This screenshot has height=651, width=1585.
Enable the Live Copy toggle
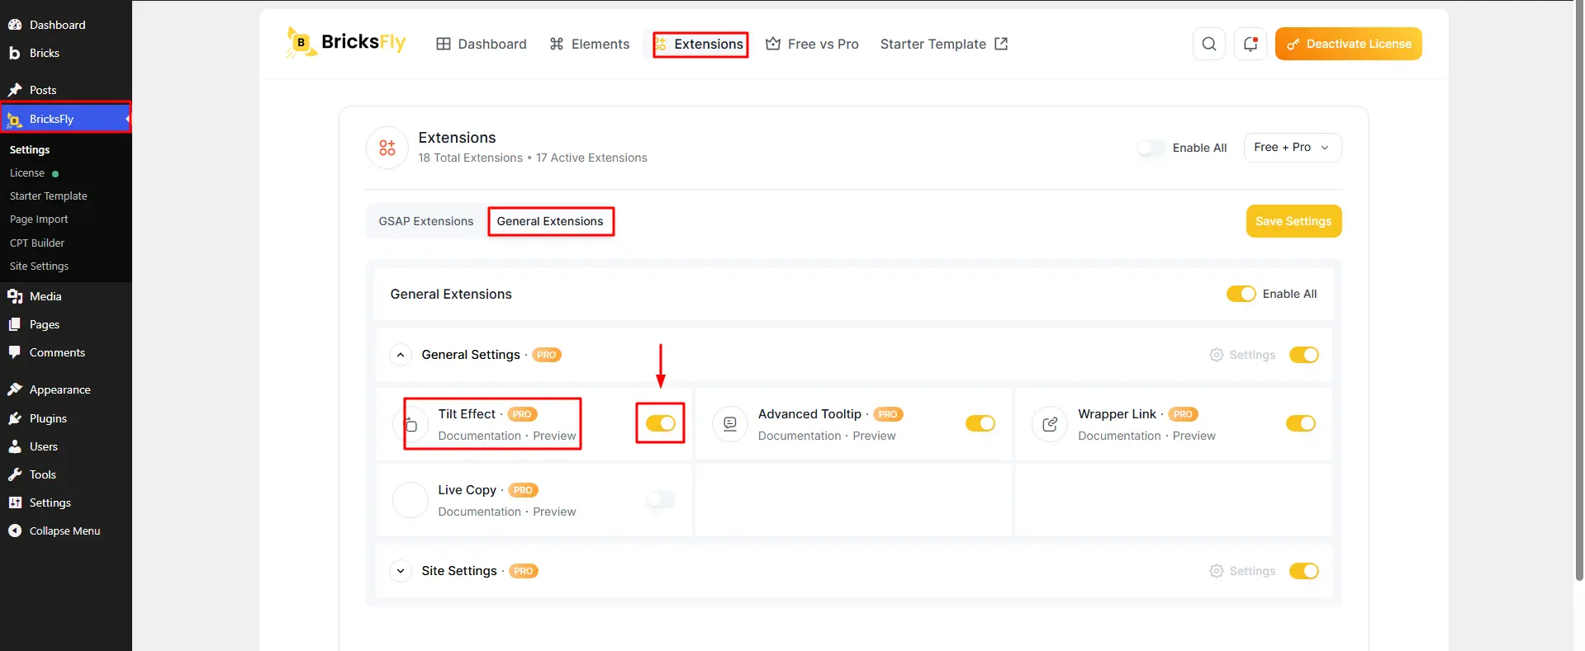[x=661, y=499]
